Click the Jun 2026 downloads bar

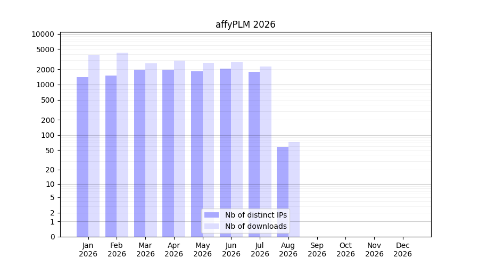pyautogui.click(x=237, y=149)
